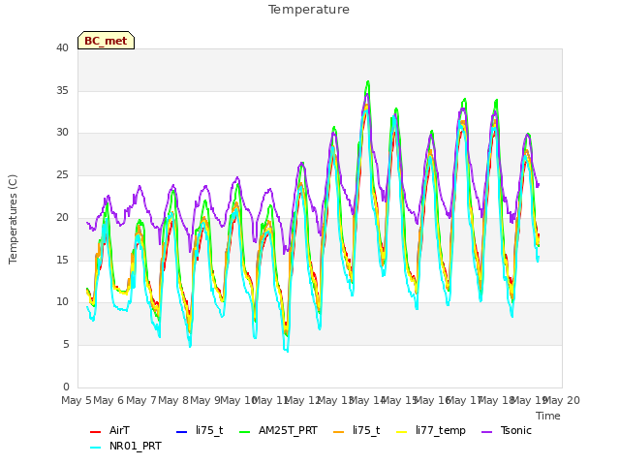Click the 25 y-axis tick label
The image size is (620, 465).
[x=62, y=175]
